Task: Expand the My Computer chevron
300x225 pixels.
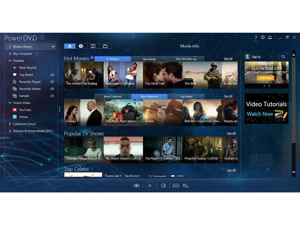Action: click(x=10, y=53)
